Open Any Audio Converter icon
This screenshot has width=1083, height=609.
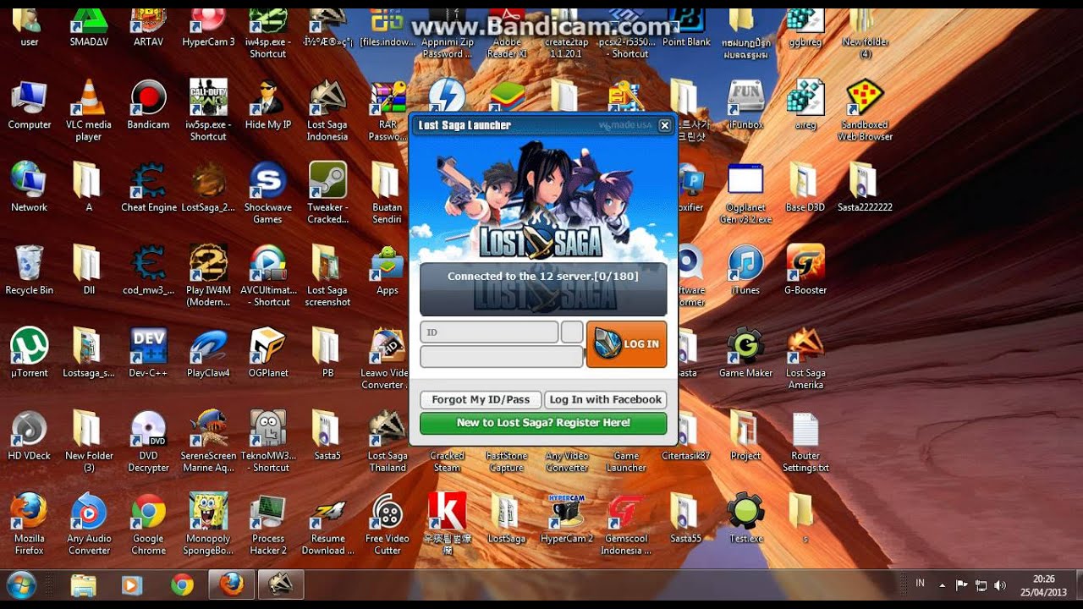(89, 525)
